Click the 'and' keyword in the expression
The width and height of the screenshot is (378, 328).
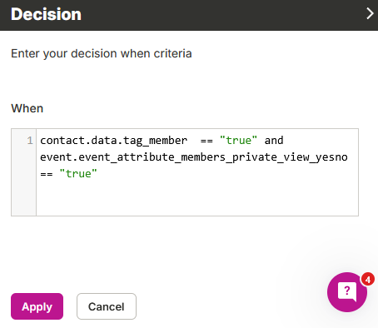click(274, 141)
